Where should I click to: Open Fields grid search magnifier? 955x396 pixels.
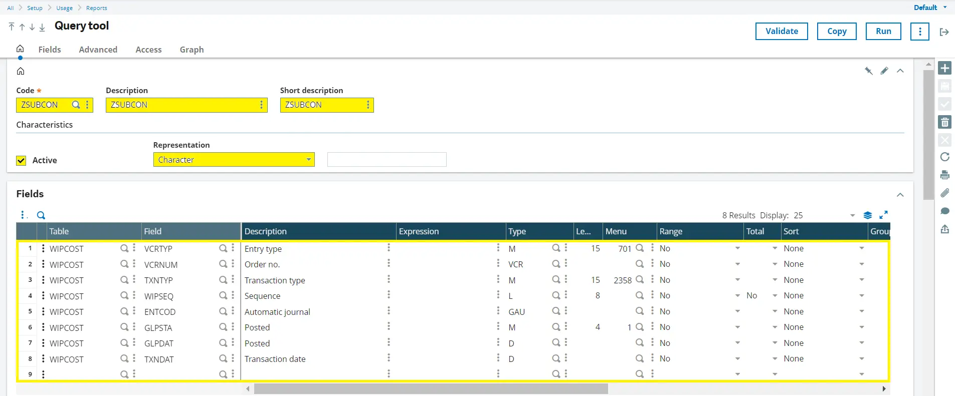click(x=41, y=215)
